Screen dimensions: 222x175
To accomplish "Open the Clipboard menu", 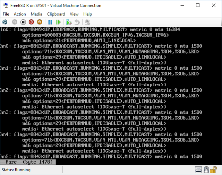I will click(x=56, y=14).
